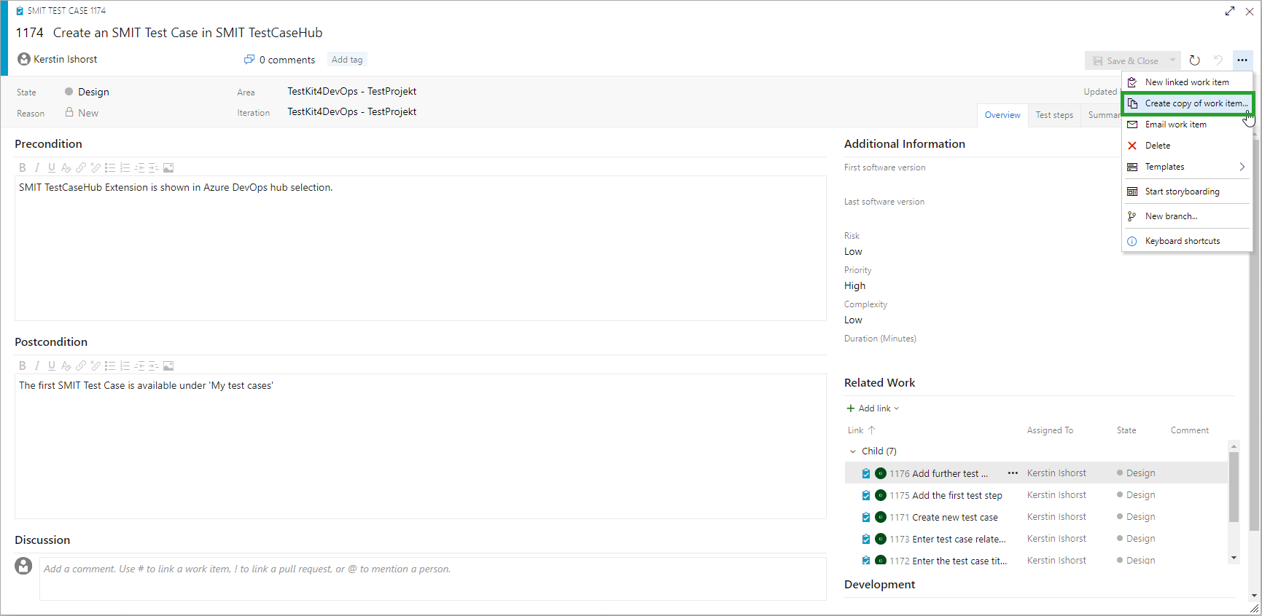
Task: Open the more actions ellipsis menu
Action: 1242,60
